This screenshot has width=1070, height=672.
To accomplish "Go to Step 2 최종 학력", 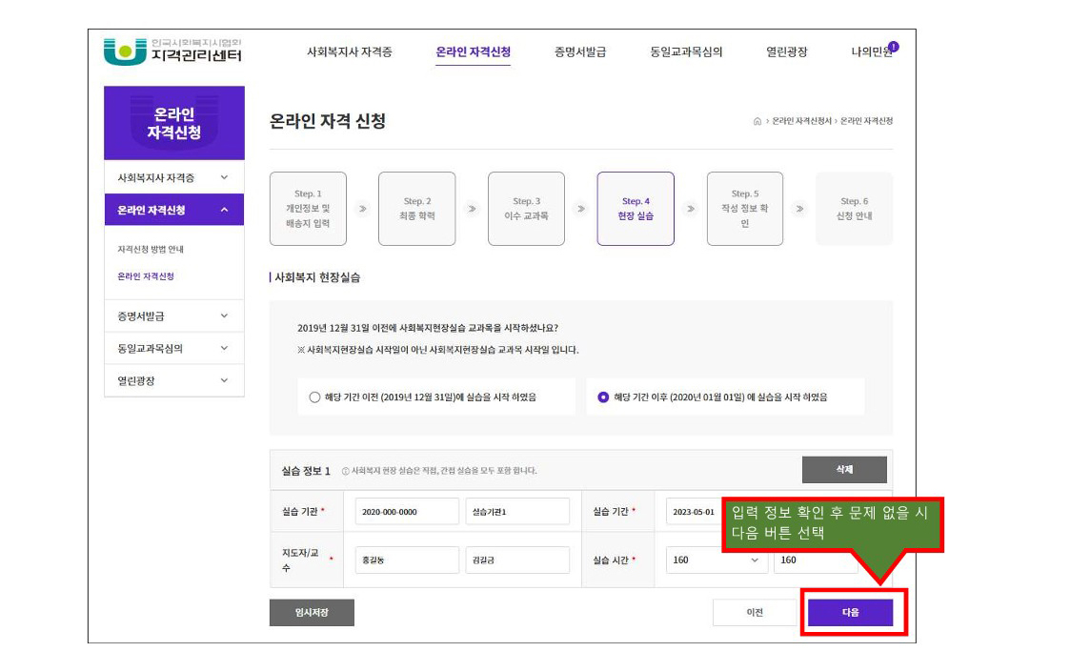I will tap(417, 209).
